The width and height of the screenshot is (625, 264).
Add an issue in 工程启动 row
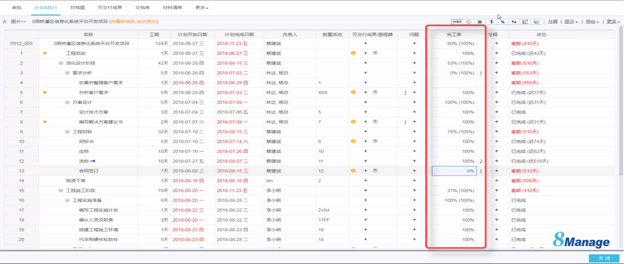(x=414, y=53)
